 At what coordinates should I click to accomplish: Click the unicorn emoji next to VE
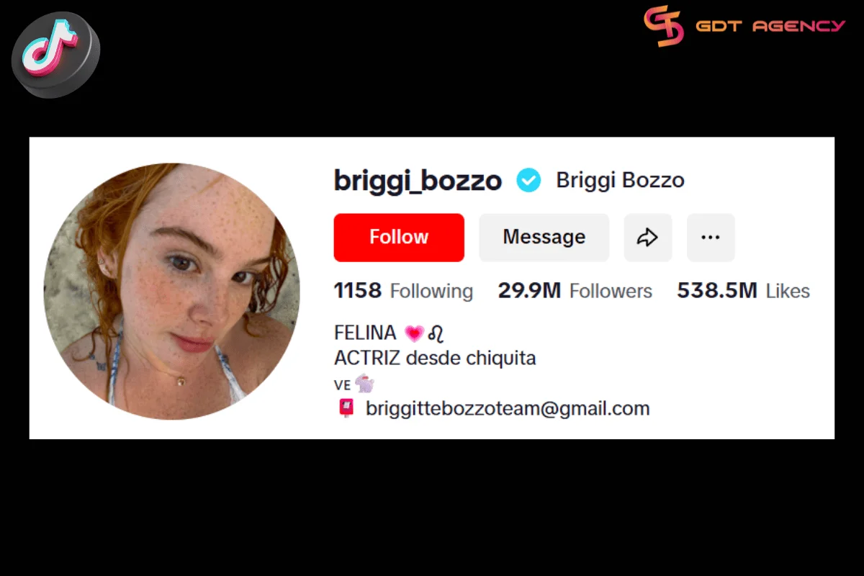point(365,383)
